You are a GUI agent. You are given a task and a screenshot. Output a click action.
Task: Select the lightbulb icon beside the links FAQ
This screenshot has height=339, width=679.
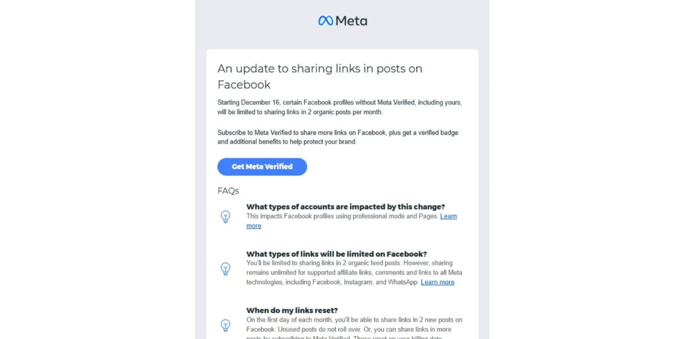[x=226, y=269]
